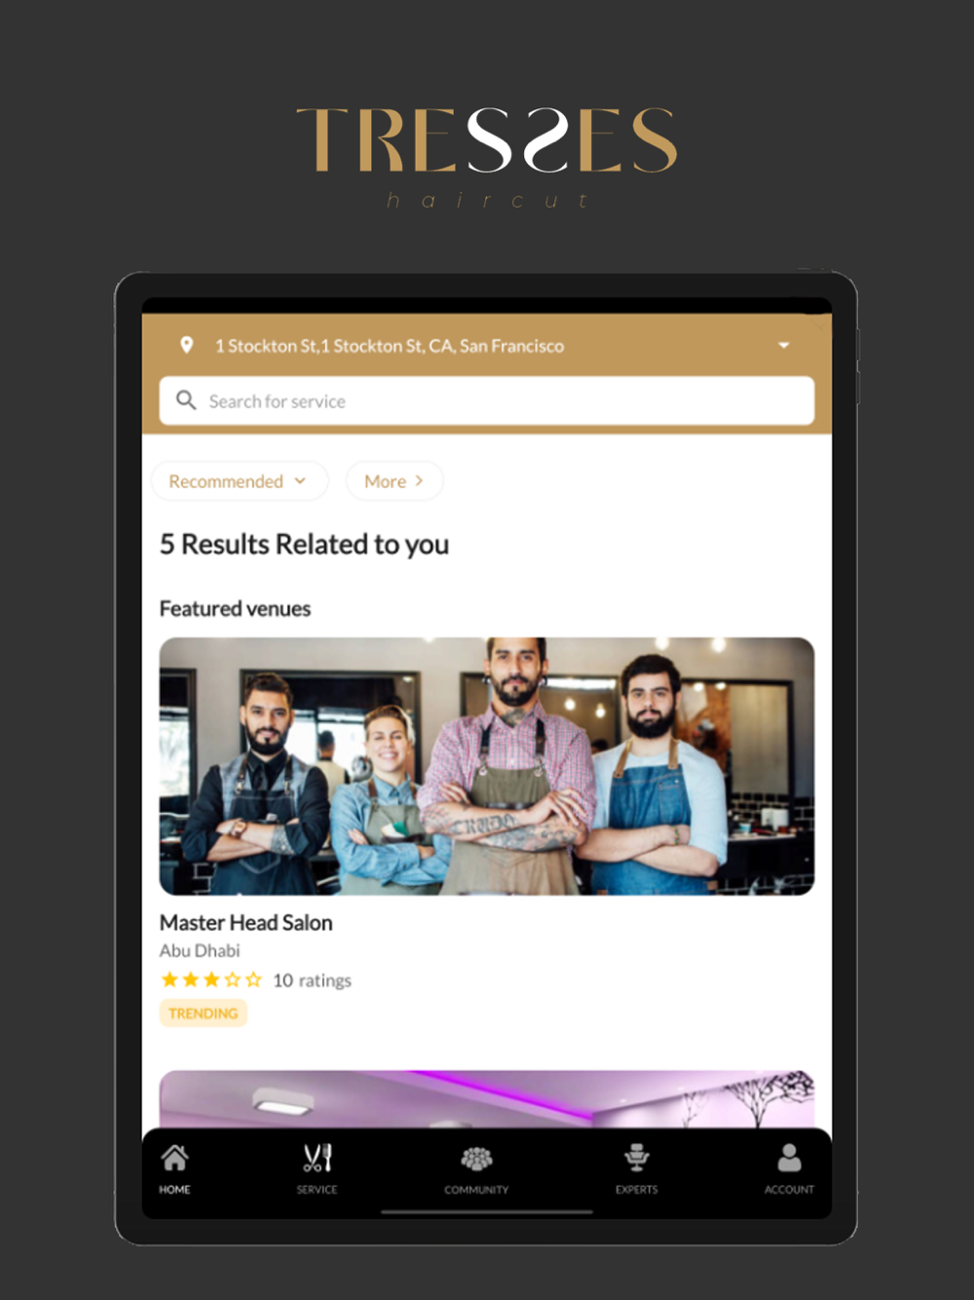This screenshot has height=1300, width=974.
Task: Select the COMMUNITY tab label
Action: 476,1190
